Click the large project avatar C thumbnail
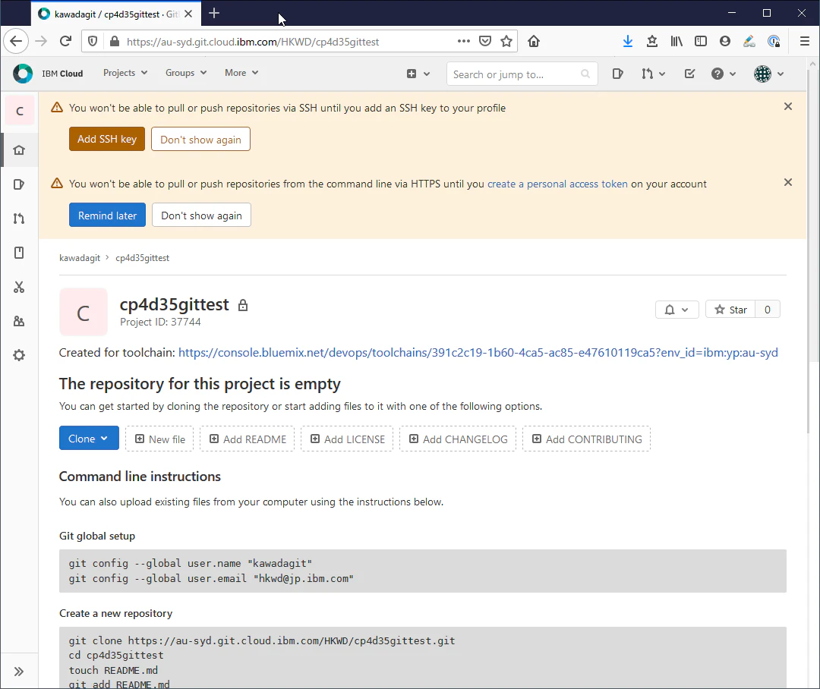 pyautogui.click(x=84, y=312)
